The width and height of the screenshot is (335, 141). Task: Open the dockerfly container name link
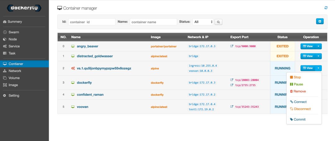84,83
